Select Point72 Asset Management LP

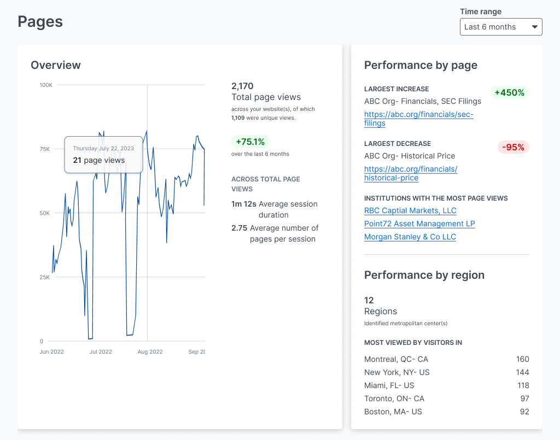pyautogui.click(x=419, y=224)
